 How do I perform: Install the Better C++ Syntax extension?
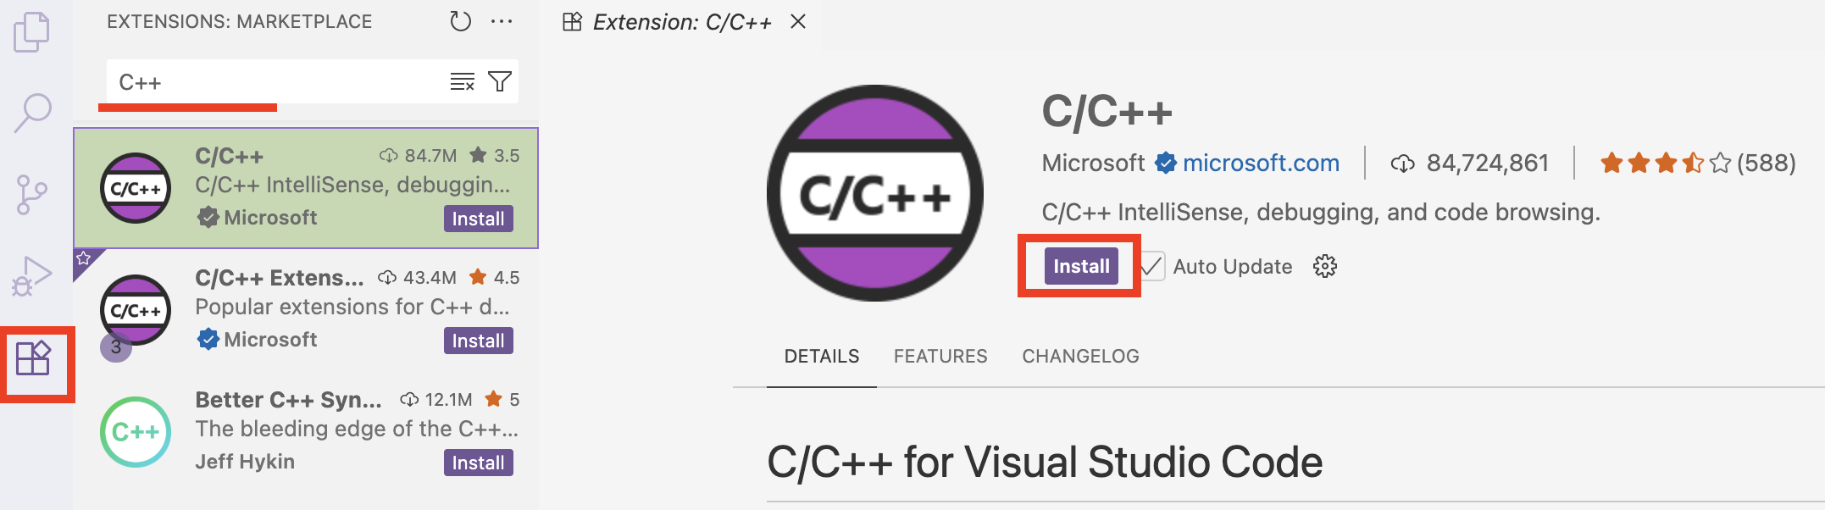[x=479, y=463]
